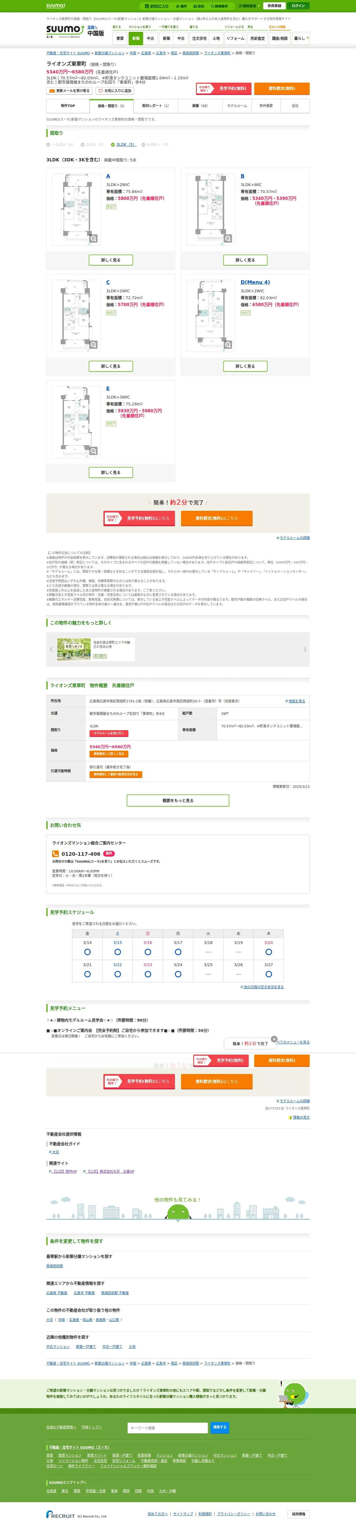Screen dimensions: 356x1531
Task: Enlarge floor plan D(Menu 4) with magnifier icon
Action: pos(228,345)
